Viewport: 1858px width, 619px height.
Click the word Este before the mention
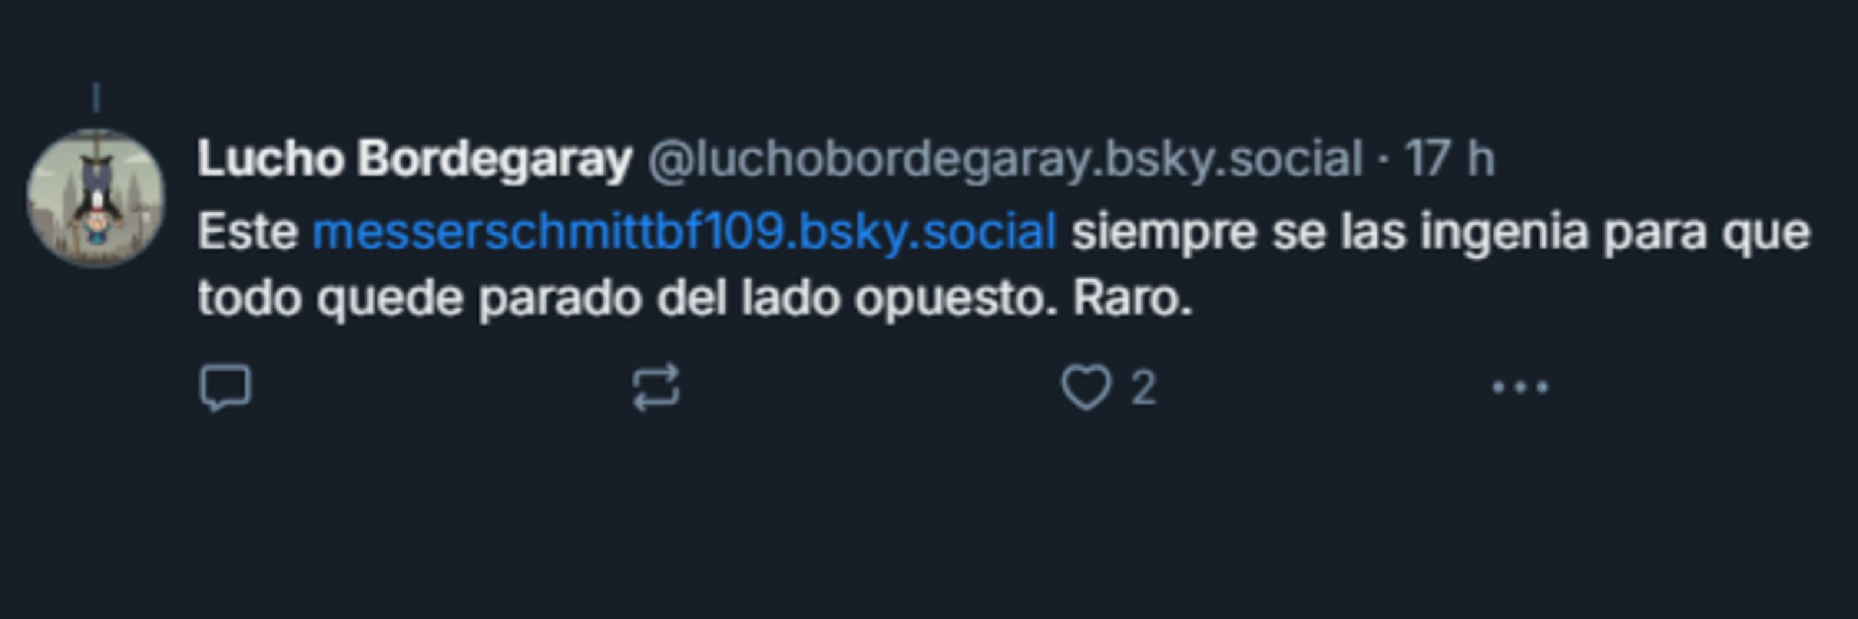pos(247,232)
